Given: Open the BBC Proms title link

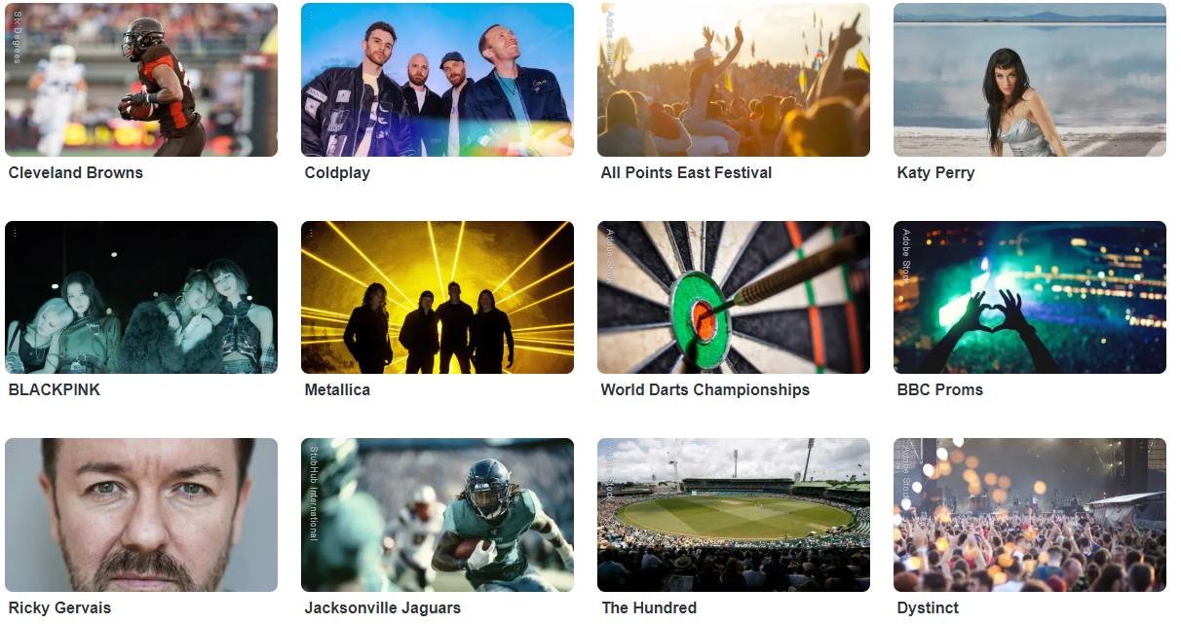Looking at the screenshot, I should coord(940,389).
